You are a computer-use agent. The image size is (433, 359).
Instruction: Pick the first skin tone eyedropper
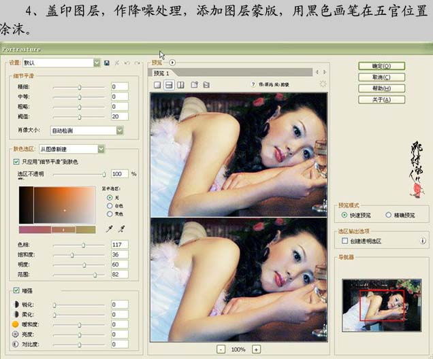click(110, 228)
